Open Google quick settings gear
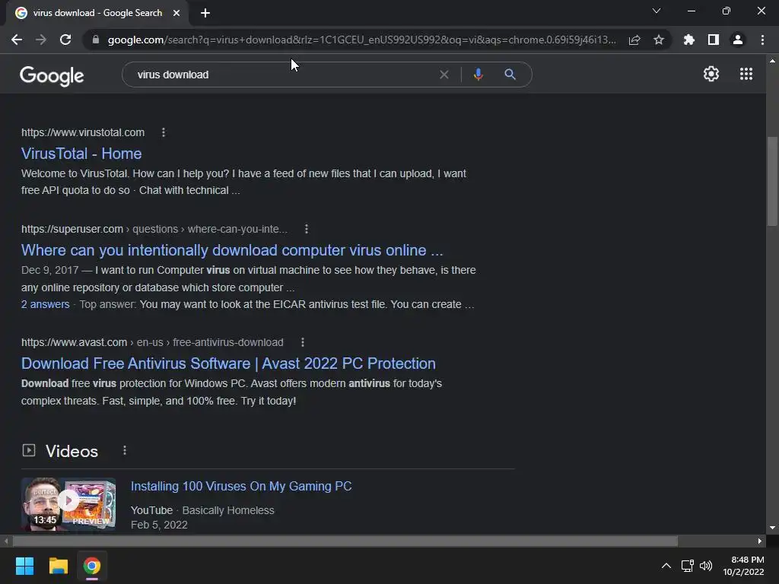This screenshot has height=584, width=779. (x=711, y=74)
